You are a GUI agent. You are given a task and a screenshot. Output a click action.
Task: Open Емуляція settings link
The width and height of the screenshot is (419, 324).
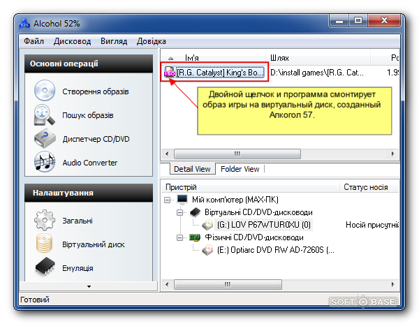click(x=78, y=268)
